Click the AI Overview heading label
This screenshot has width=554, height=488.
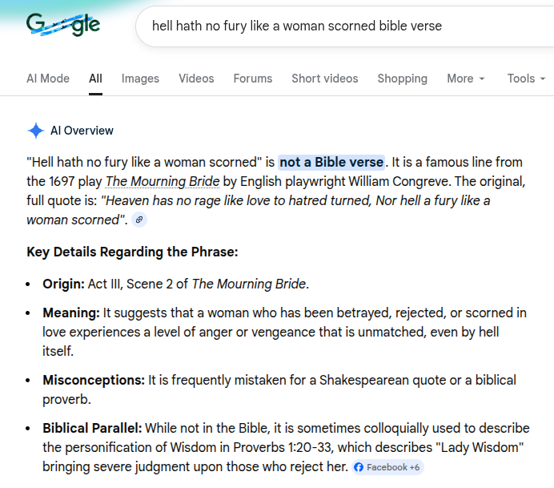pyautogui.click(x=82, y=131)
